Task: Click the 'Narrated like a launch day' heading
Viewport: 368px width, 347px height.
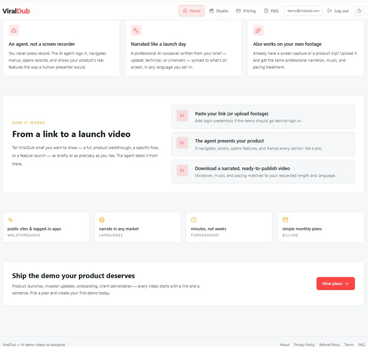Action: tap(158, 44)
